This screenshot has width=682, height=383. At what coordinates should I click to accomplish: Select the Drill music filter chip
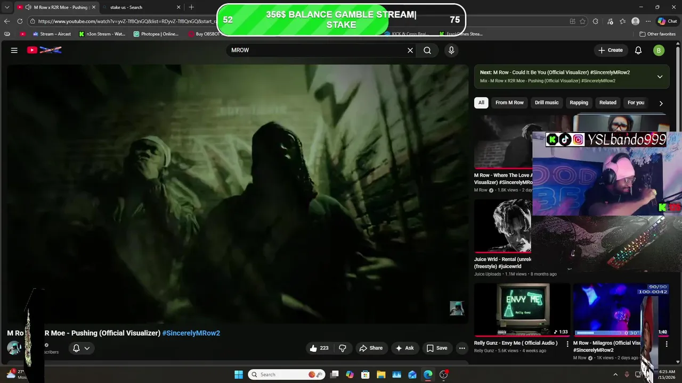(547, 103)
